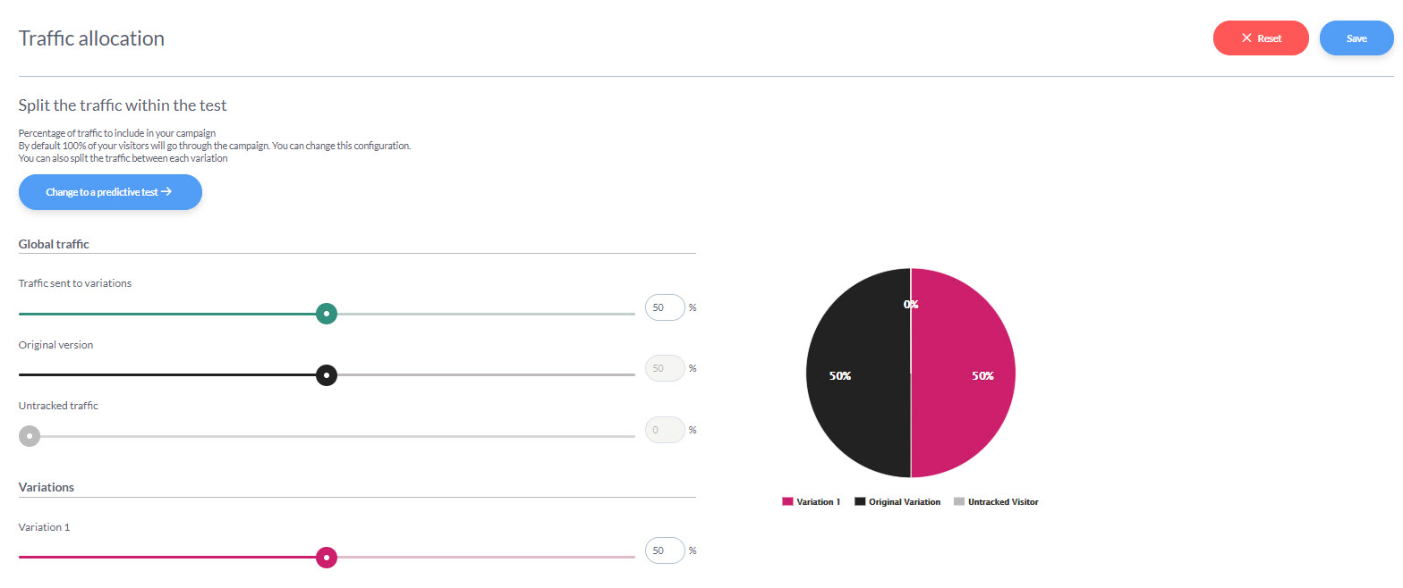Screen dimensions: 1403x588
Task: Click the X icon on Reset button
Action: click(x=1246, y=38)
